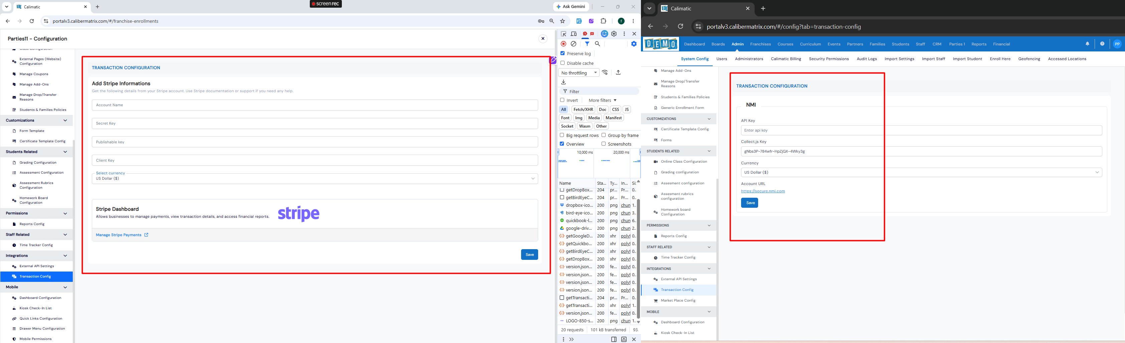Close the Parties11 Configuration panel
Image resolution: width=1125 pixels, height=343 pixels.
543,38
